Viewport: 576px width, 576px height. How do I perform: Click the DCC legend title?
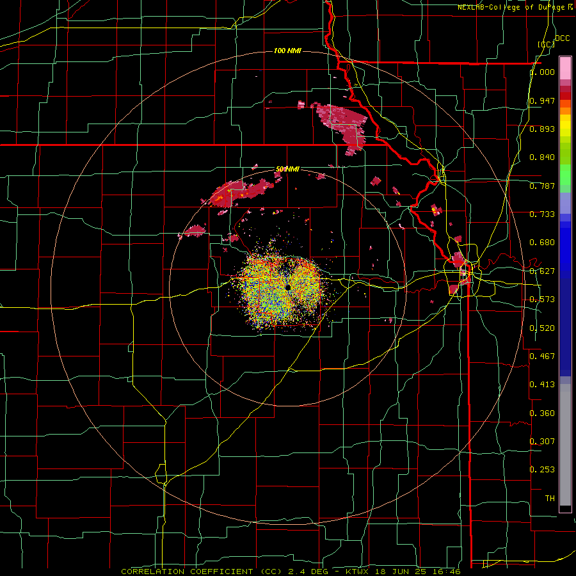(x=562, y=38)
